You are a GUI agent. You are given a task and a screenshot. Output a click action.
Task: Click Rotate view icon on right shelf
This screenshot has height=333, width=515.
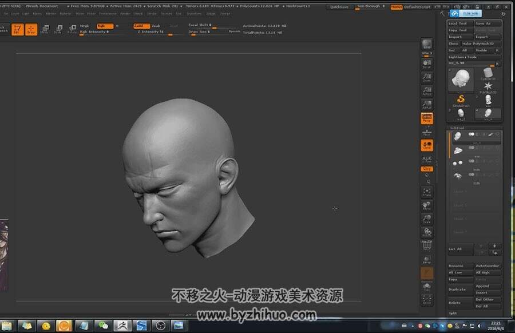[427, 232]
